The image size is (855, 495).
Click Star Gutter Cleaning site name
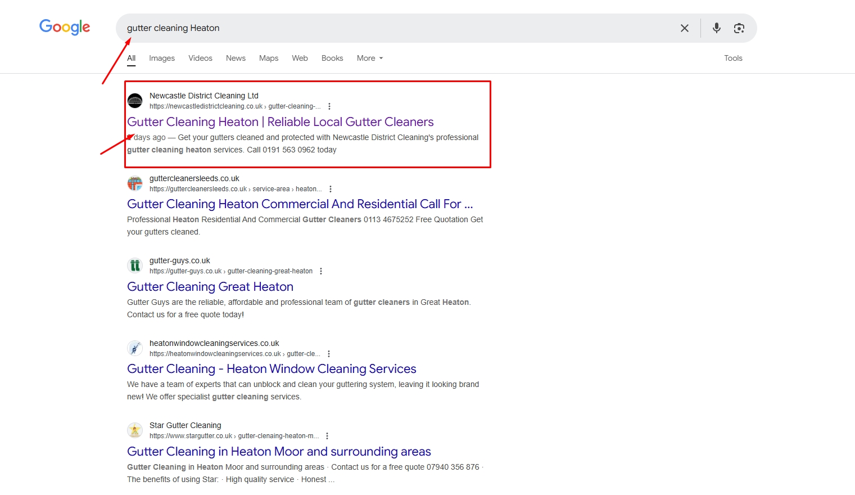(186, 425)
